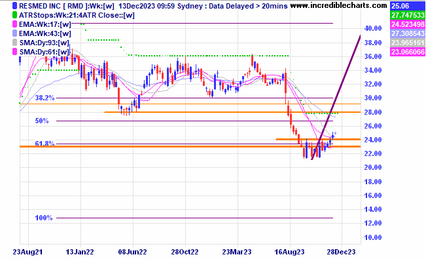Screen dimensions: 426x259
Task: Click the 28Oct22 date axis label
Action: click(185, 252)
